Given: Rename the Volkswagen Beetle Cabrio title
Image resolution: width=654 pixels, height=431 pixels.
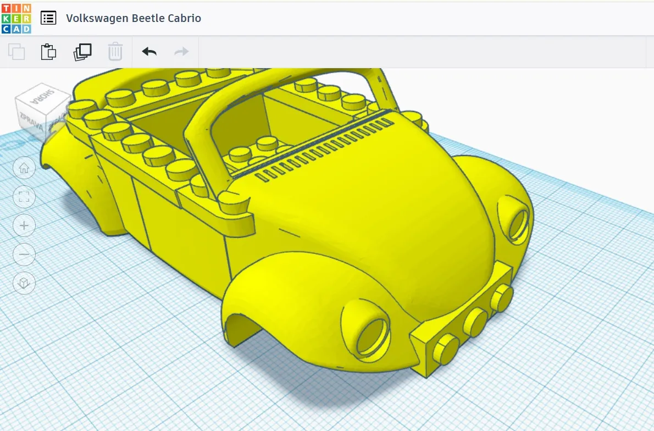Looking at the screenshot, I should coord(134,18).
